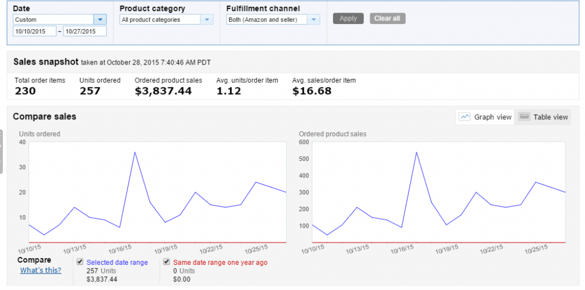Click the start date field showing 10/10/2015
The image size is (585, 290).
click(x=34, y=31)
